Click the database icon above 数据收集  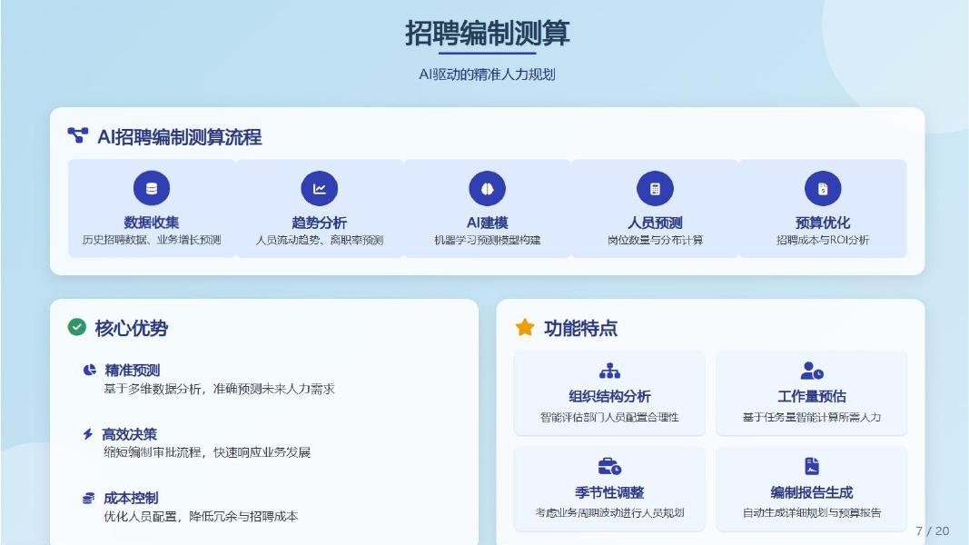[152, 187]
